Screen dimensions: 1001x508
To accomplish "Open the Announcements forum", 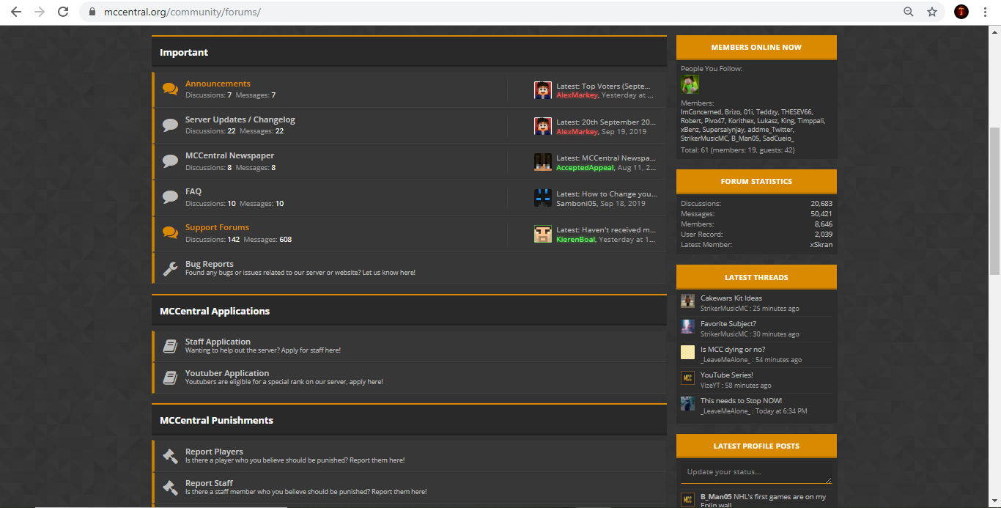I will coord(218,84).
